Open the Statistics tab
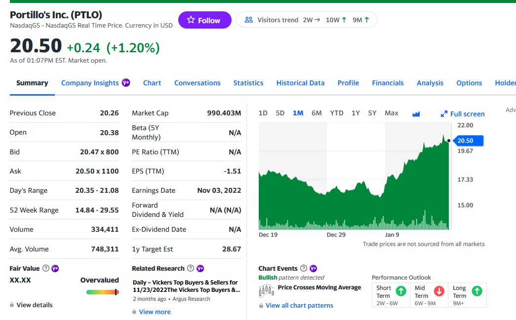 pyautogui.click(x=248, y=83)
